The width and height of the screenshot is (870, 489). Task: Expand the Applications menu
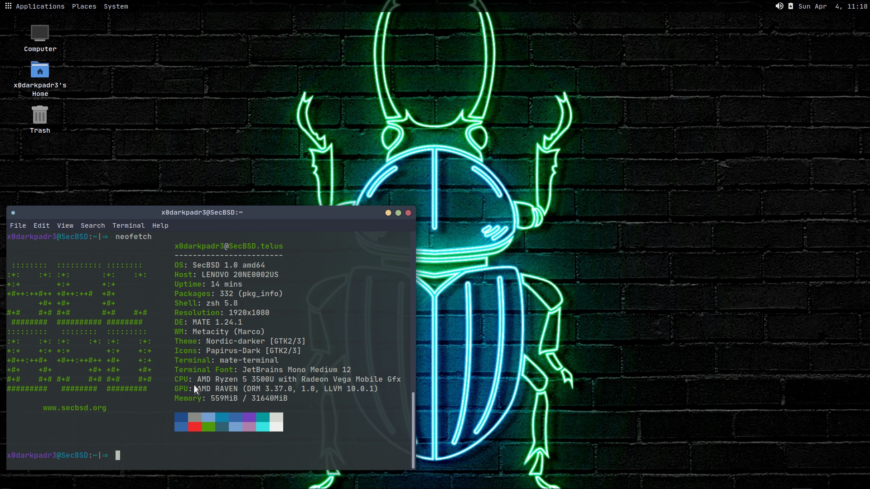[40, 6]
